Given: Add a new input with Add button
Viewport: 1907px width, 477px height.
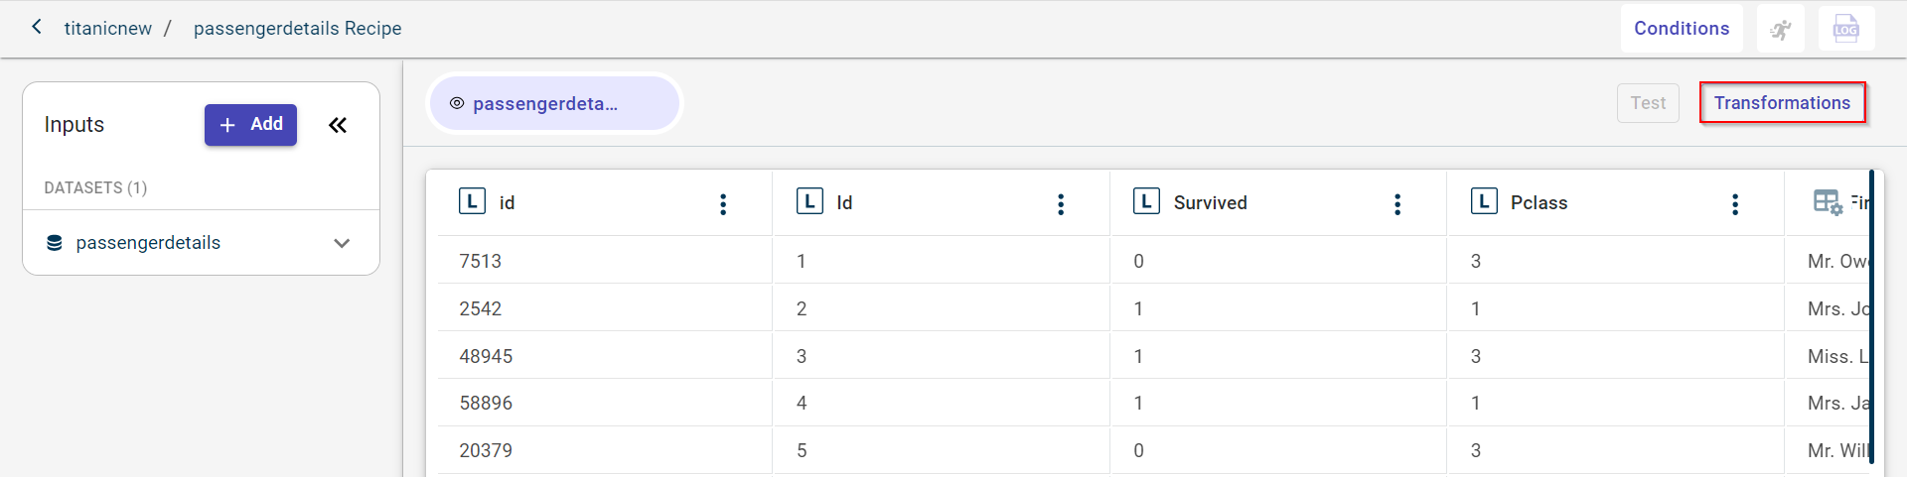Looking at the screenshot, I should coord(250,125).
